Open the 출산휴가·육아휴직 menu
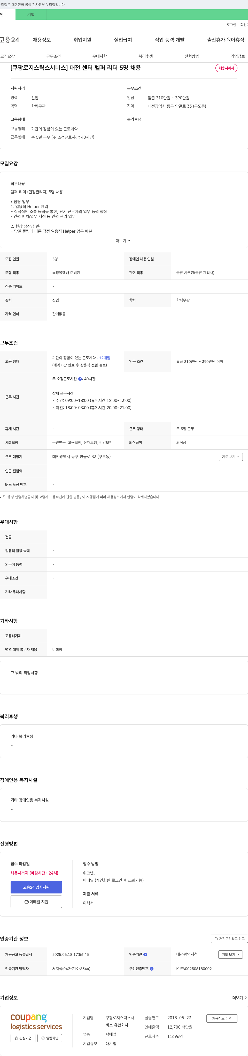 [x=226, y=40]
